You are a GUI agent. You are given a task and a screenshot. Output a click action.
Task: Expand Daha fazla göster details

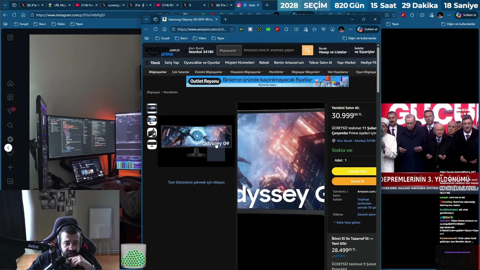point(346,222)
